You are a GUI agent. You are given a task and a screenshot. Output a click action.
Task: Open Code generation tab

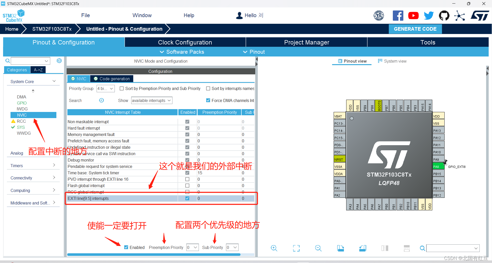pyautogui.click(x=112, y=79)
